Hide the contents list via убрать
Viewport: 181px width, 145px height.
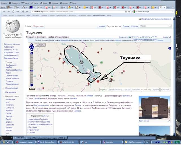(x=45, y=116)
